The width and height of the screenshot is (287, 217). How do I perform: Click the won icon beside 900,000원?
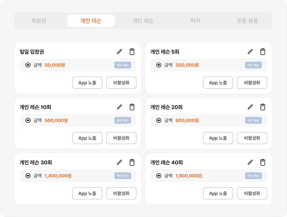point(159,120)
